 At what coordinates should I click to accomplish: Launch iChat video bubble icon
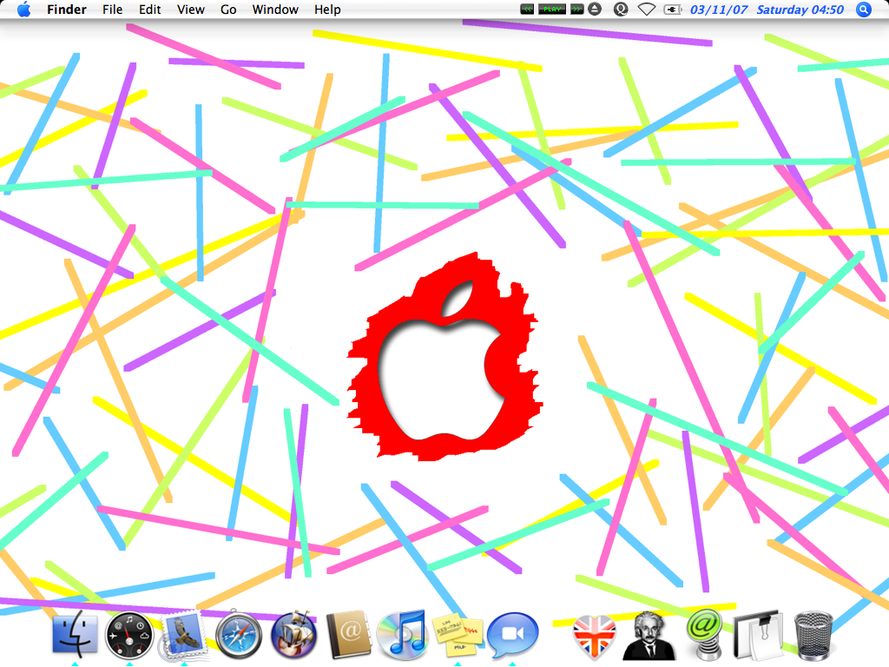pos(512,634)
